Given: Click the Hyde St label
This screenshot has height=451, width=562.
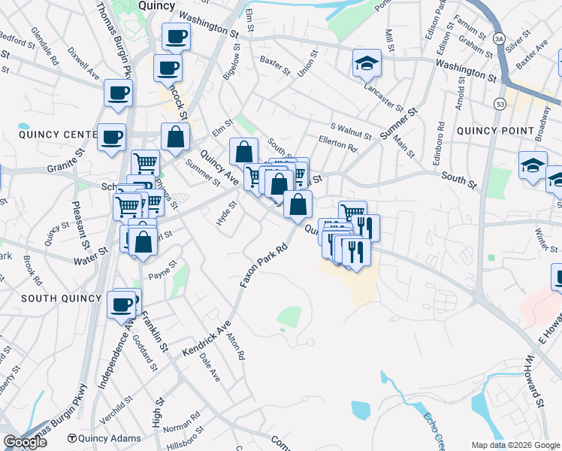Looking at the screenshot, I should click(226, 213).
